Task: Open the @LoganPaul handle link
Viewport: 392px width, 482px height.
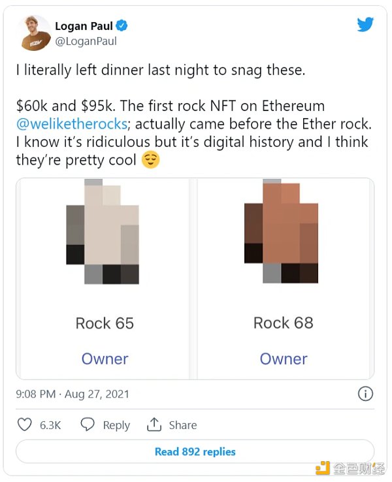Action: [x=86, y=41]
